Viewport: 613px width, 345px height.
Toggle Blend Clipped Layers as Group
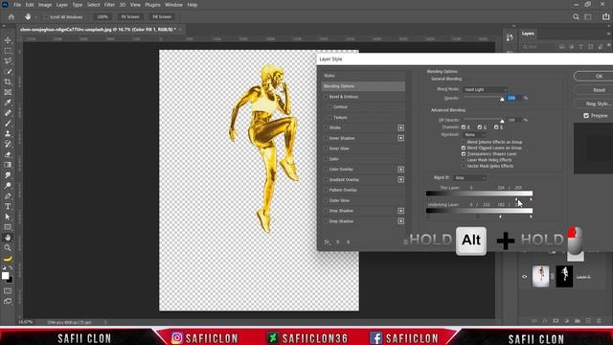click(464, 149)
